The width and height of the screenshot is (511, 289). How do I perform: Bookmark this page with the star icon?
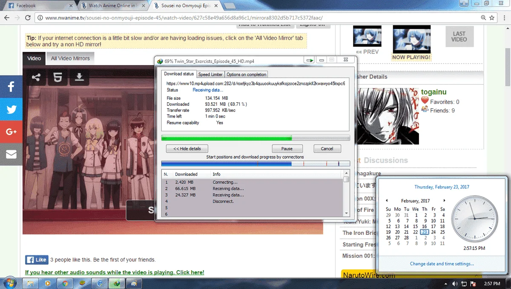pos(492,18)
